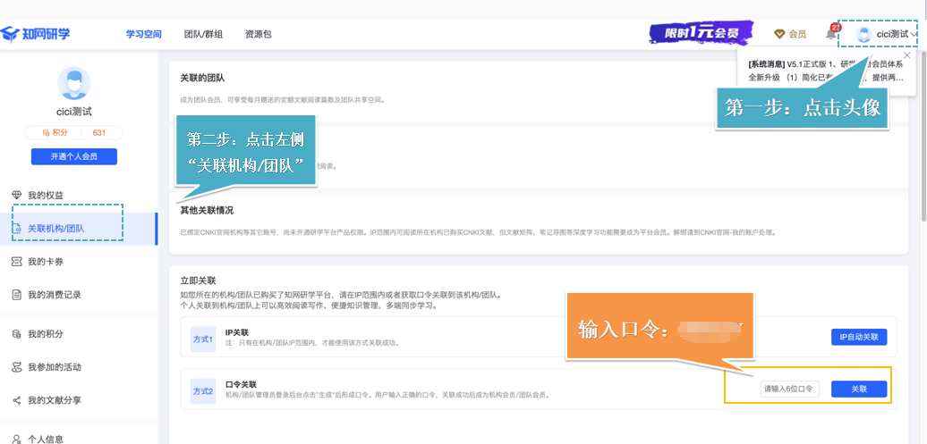
Task: Click the 我的积分 coins icon
Action: click(x=16, y=334)
